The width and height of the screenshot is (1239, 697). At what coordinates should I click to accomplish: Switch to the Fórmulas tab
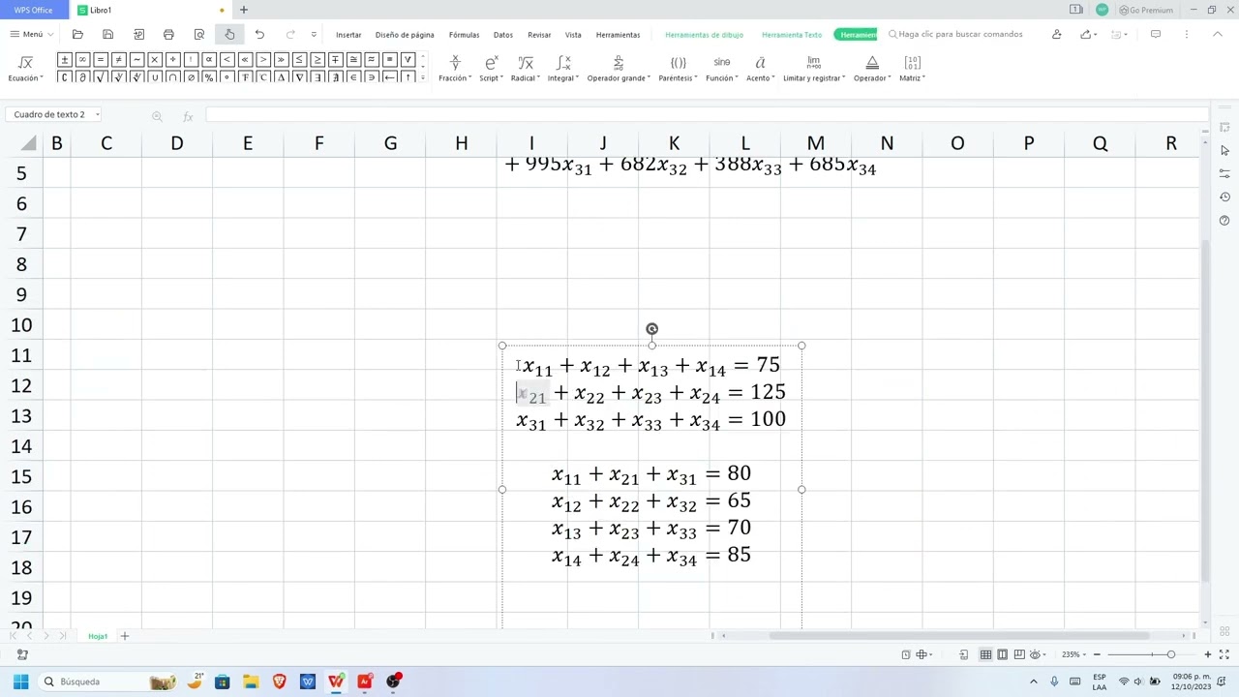(x=464, y=35)
